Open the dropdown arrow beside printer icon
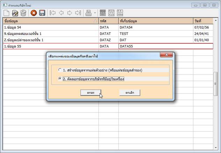This screenshot has width=221, height=153. click(x=95, y=13)
